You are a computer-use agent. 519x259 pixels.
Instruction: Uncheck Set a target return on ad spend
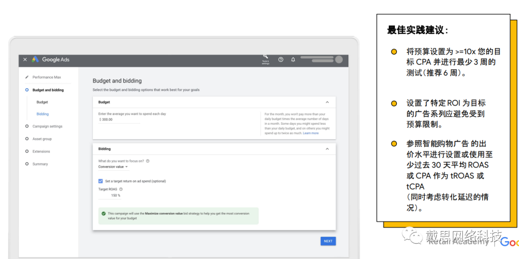(100, 181)
